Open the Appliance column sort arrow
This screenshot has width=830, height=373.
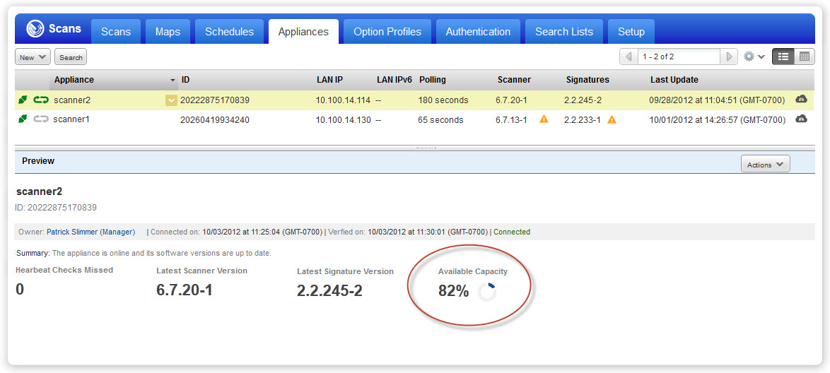173,81
